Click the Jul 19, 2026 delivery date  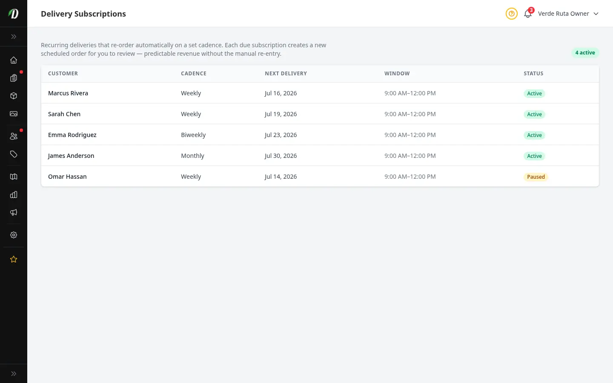[x=281, y=114]
